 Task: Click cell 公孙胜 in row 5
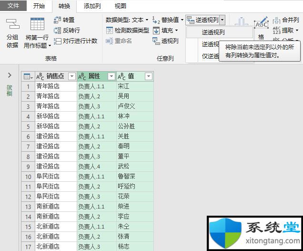tap(135, 126)
